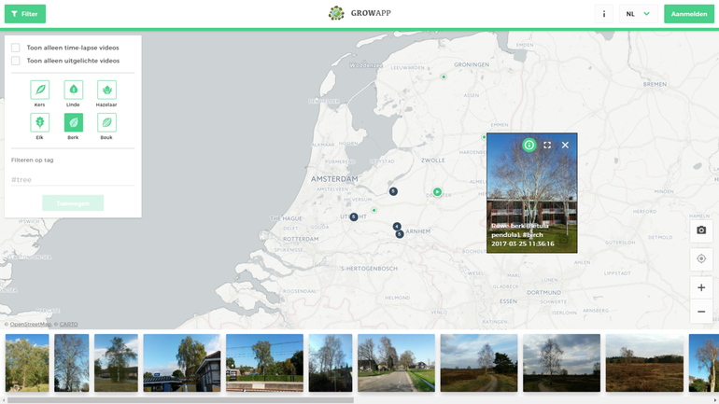Open the CARTO attribution link
This screenshot has width=719, height=404.
tap(69, 325)
